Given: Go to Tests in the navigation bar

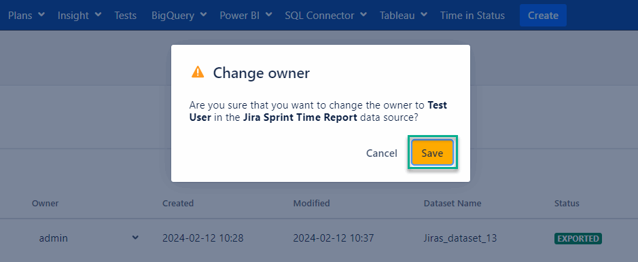Looking at the screenshot, I should pos(125,16).
